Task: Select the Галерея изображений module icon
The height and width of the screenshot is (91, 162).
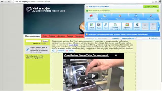Action: pyautogui.click(x=127, y=26)
